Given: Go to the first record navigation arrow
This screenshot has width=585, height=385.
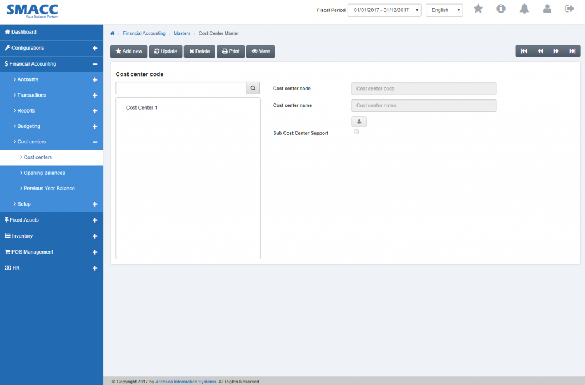Looking at the screenshot, I should tap(524, 51).
